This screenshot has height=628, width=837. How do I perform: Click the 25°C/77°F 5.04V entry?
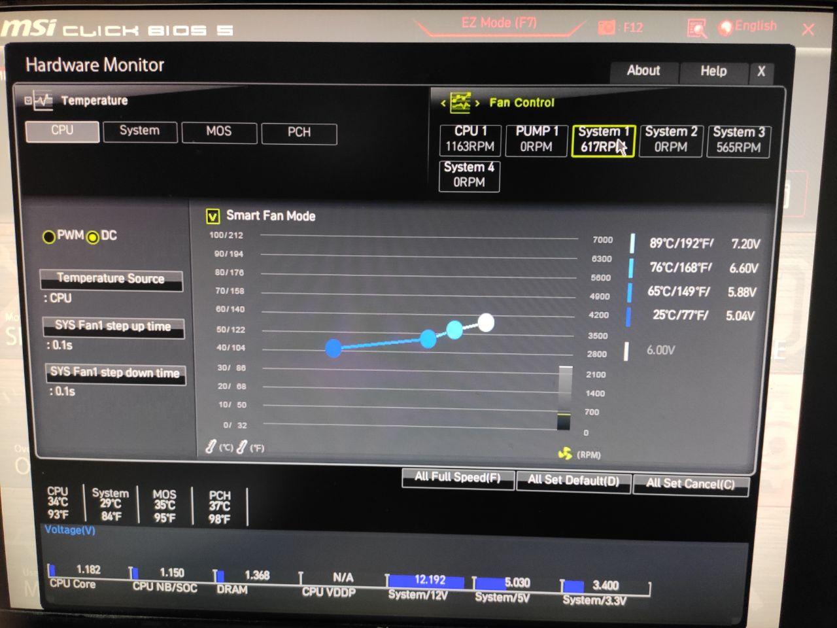click(703, 315)
